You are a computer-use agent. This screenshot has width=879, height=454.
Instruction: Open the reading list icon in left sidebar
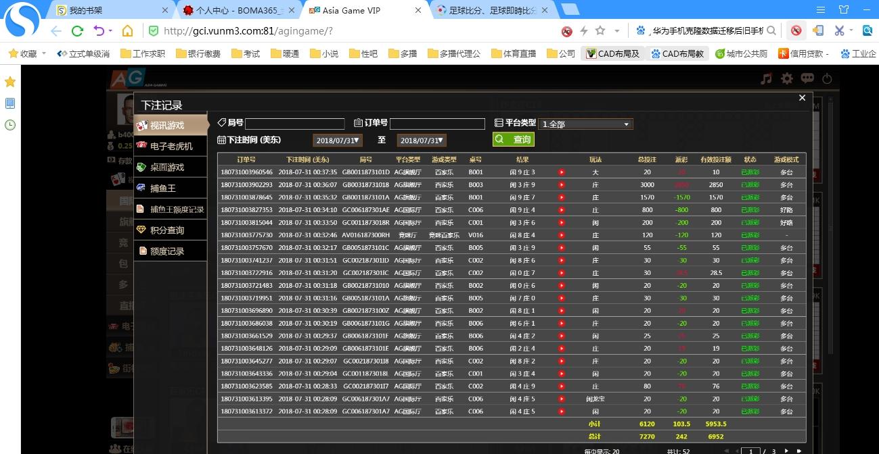point(10,103)
